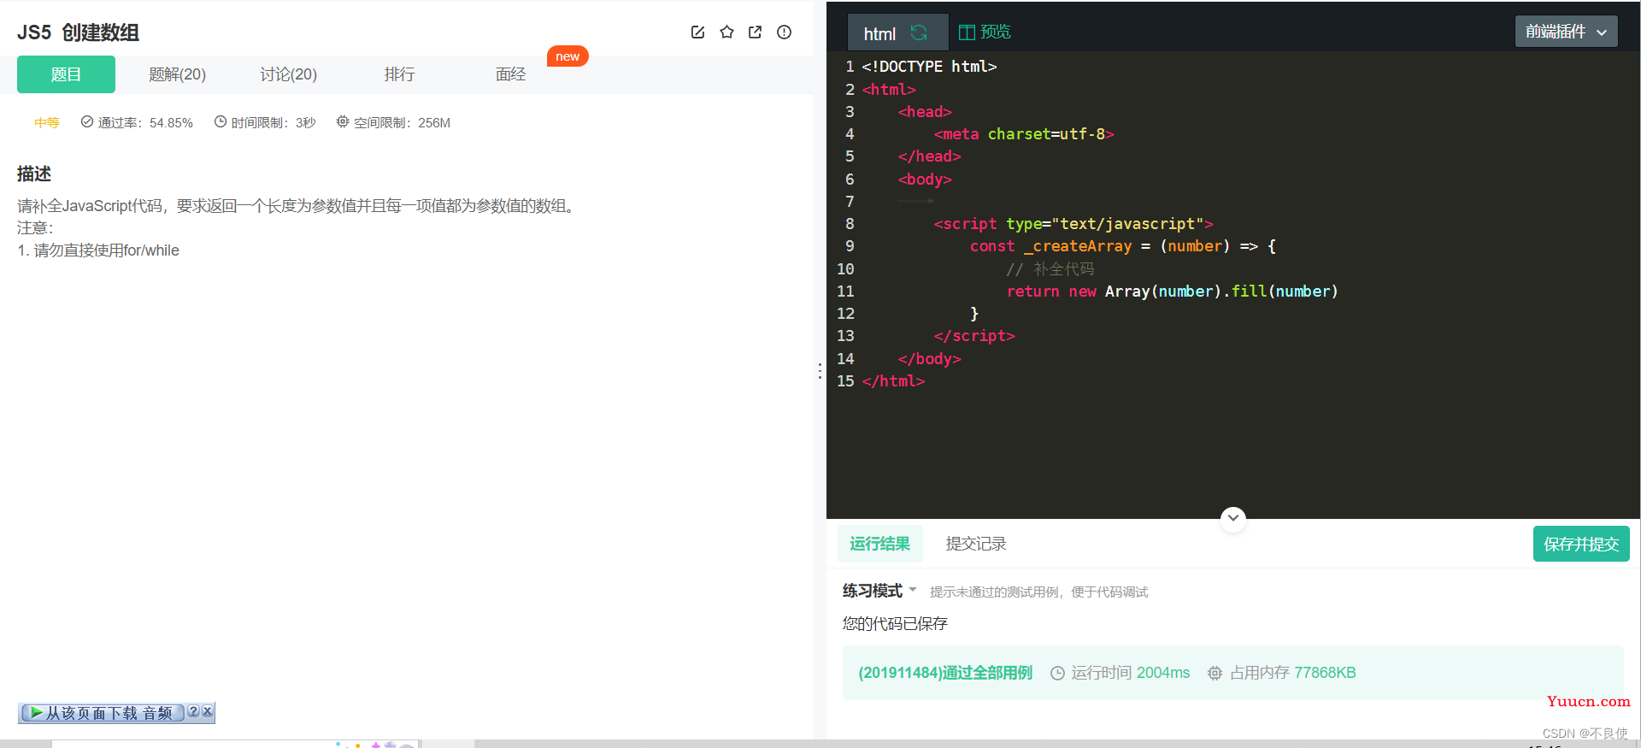Click the 预览 preview panel icon
This screenshot has width=1641, height=748.
(967, 32)
